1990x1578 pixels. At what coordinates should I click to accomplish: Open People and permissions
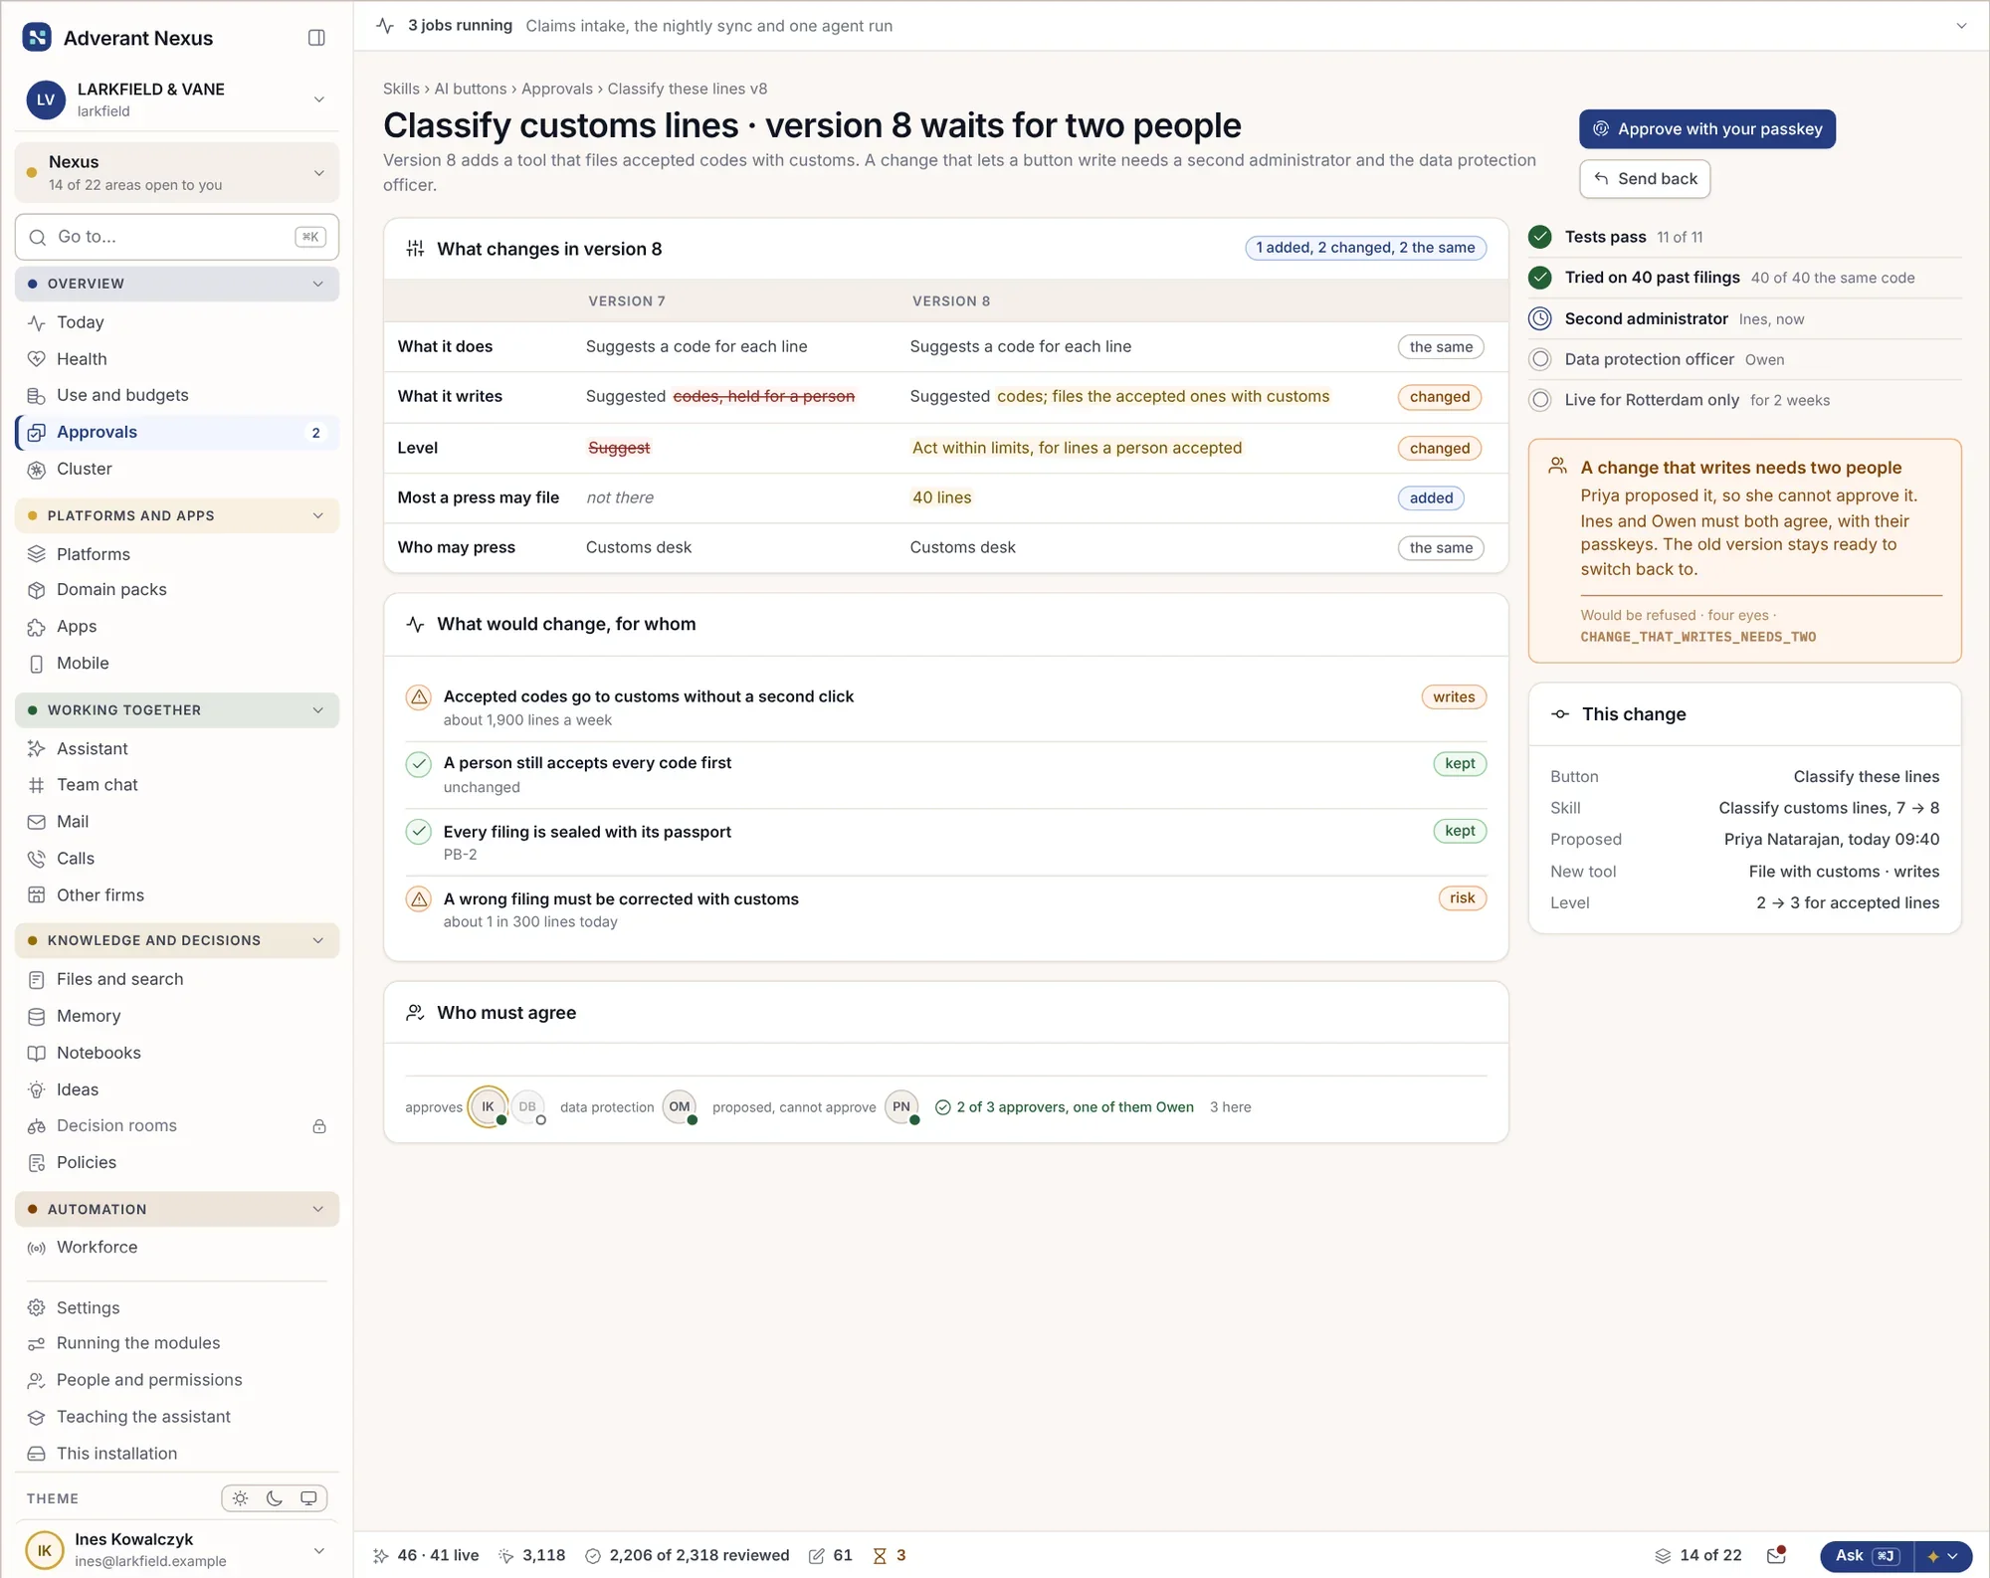click(177, 1380)
